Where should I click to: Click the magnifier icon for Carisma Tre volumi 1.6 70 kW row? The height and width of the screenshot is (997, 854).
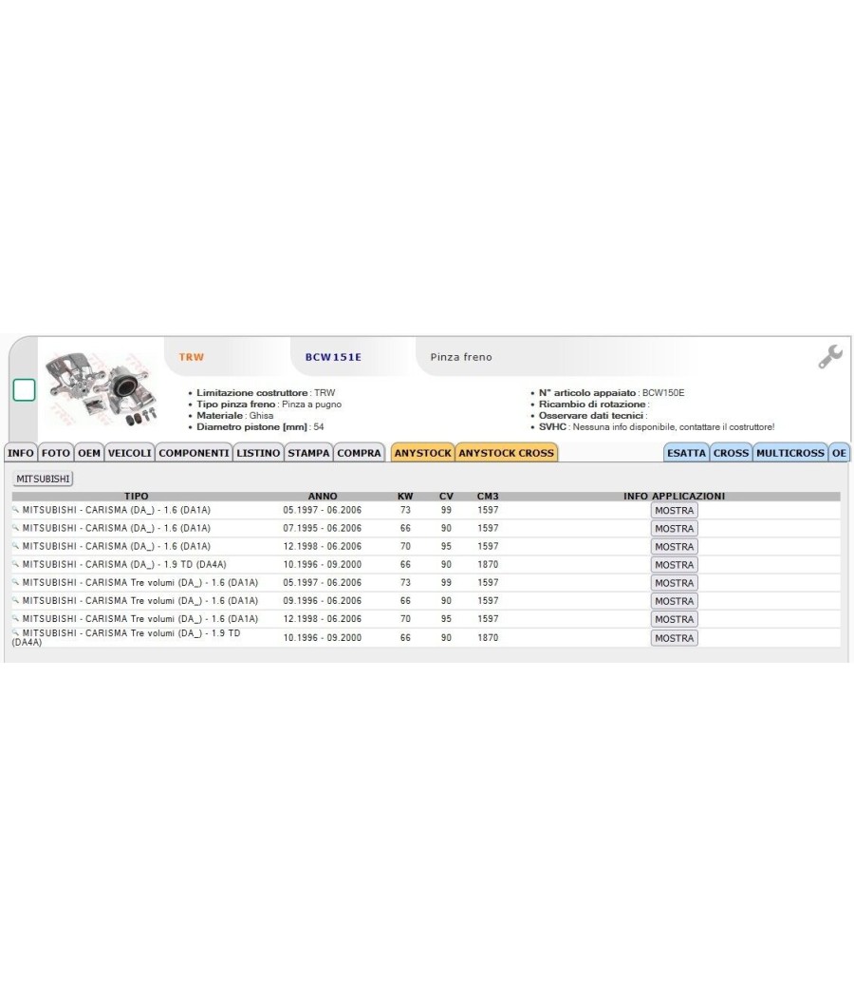click(16, 619)
